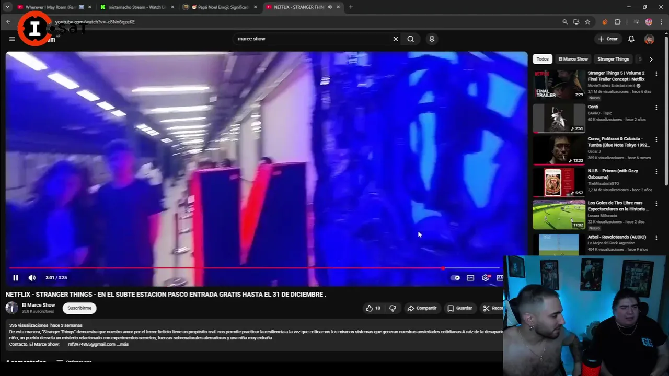Click the page vertical scrollbar
The image size is (669, 376).
click(x=666, y=110)
